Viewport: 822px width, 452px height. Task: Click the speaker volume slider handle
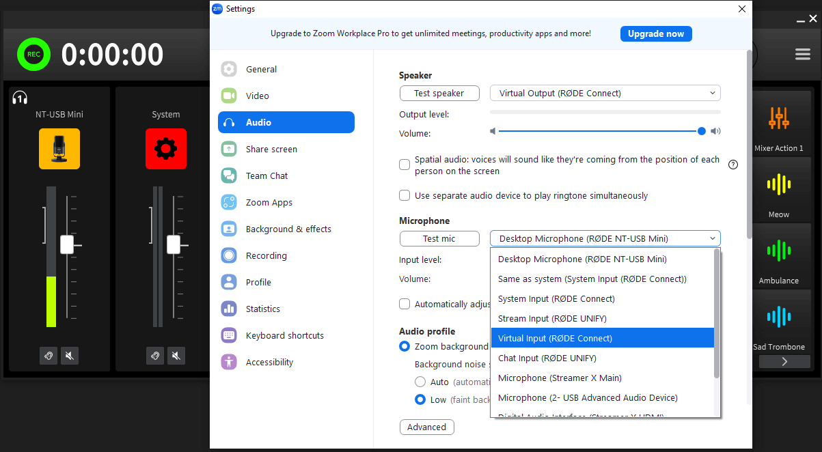coord(702,131)
